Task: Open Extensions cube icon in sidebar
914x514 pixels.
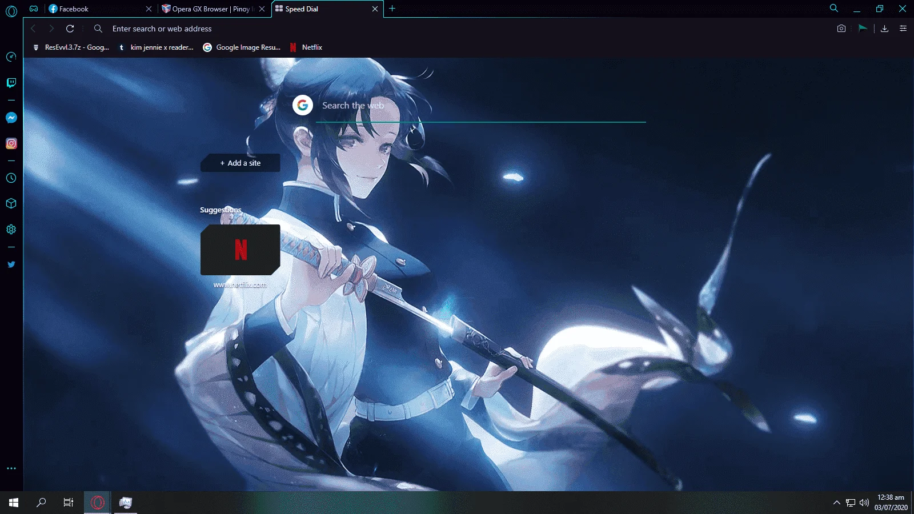Action: 11,203
